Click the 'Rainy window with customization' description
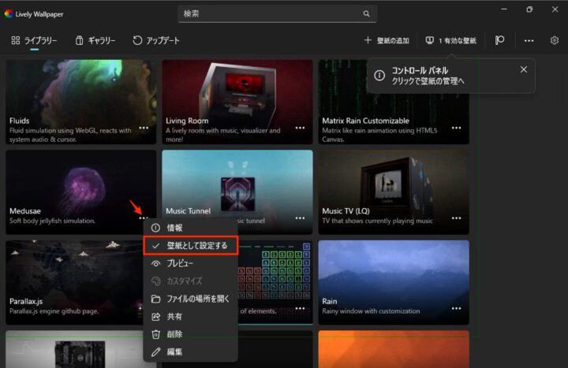The height and width of the screenshot is (368, 568). click(x=371, y=310)
